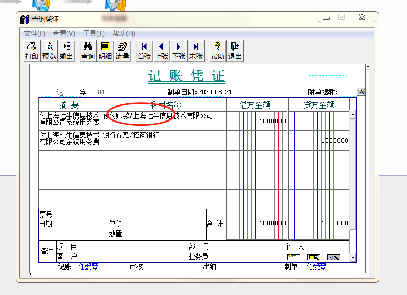Click the 记账凭证 voucher title
Viewport: 407px width, 295px height.
coord(186,76)
